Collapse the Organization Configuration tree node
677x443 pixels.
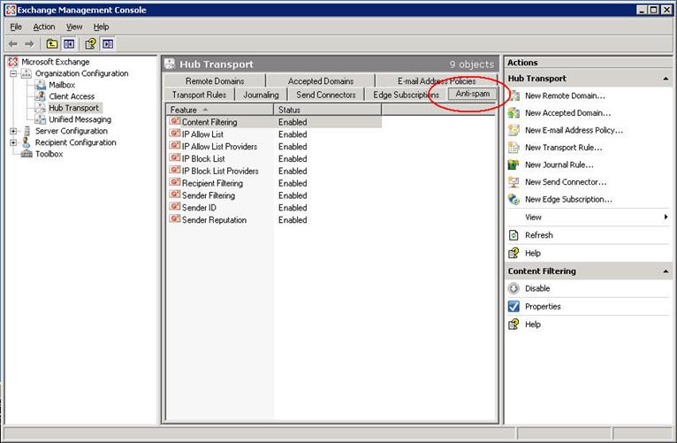[14, 74]
